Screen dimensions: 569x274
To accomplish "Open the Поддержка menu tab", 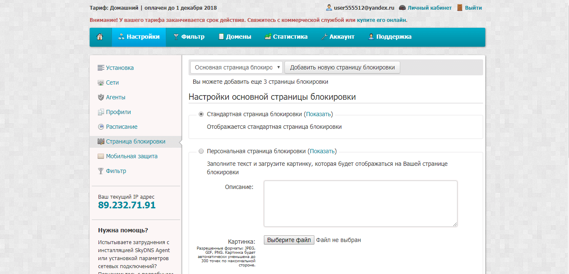I will pyautogui.click(x=390, y=37).
